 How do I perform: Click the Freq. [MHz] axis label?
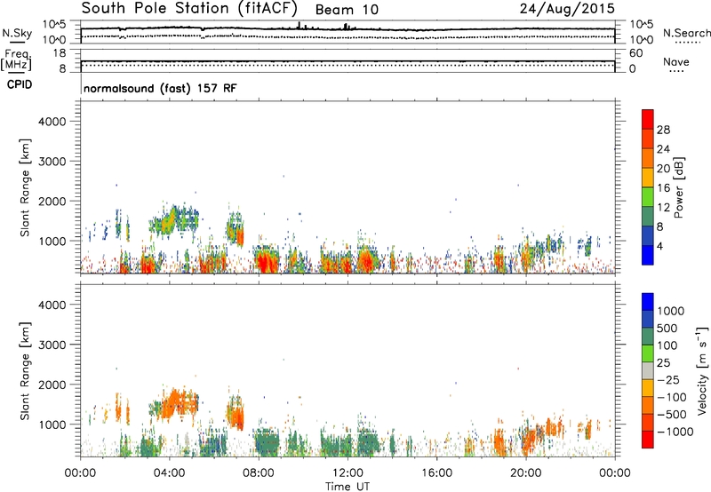[17, 60]
